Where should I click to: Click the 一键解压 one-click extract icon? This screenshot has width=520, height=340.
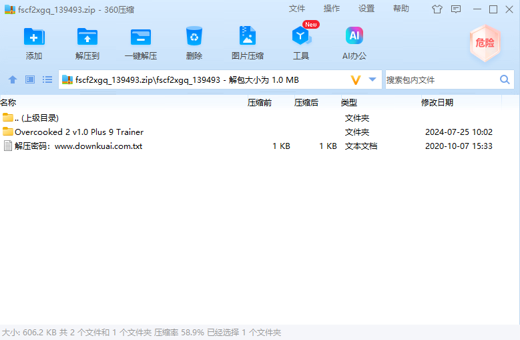(141, 37)
